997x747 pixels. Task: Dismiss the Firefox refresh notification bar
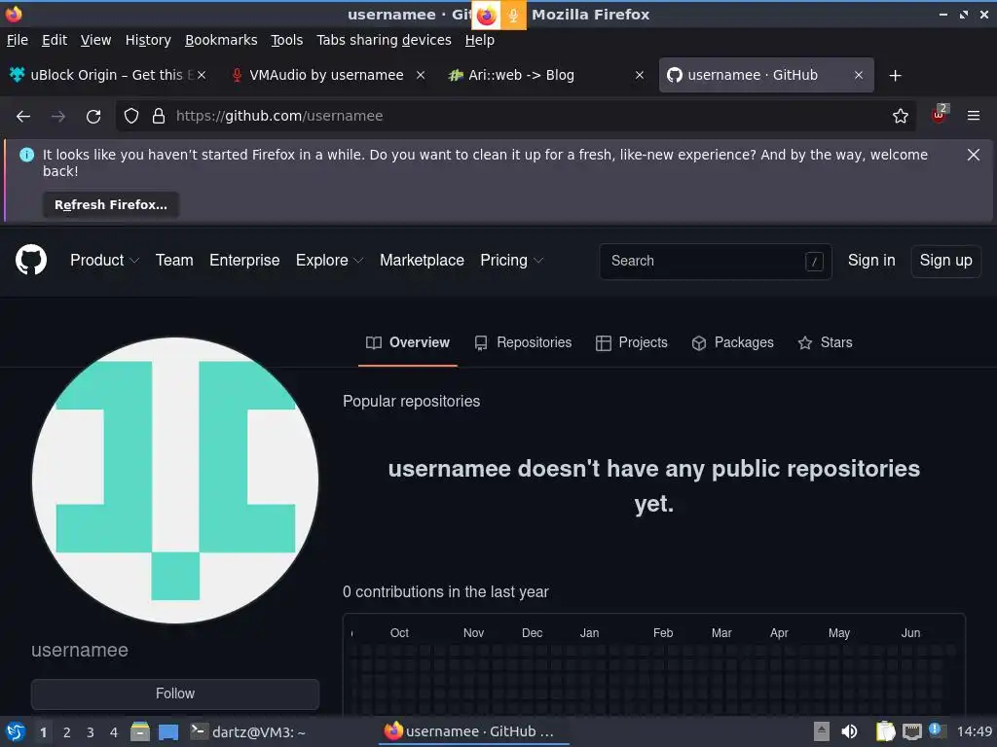tap(973, 155)
